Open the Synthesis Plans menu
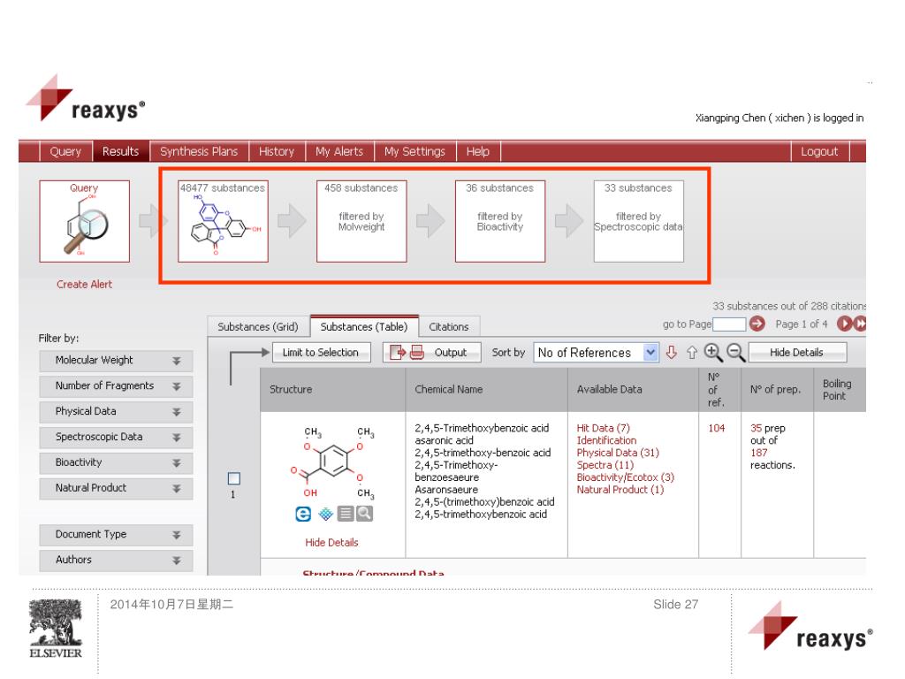This screenshot has height=679, width=905. [x=199, y=151]
